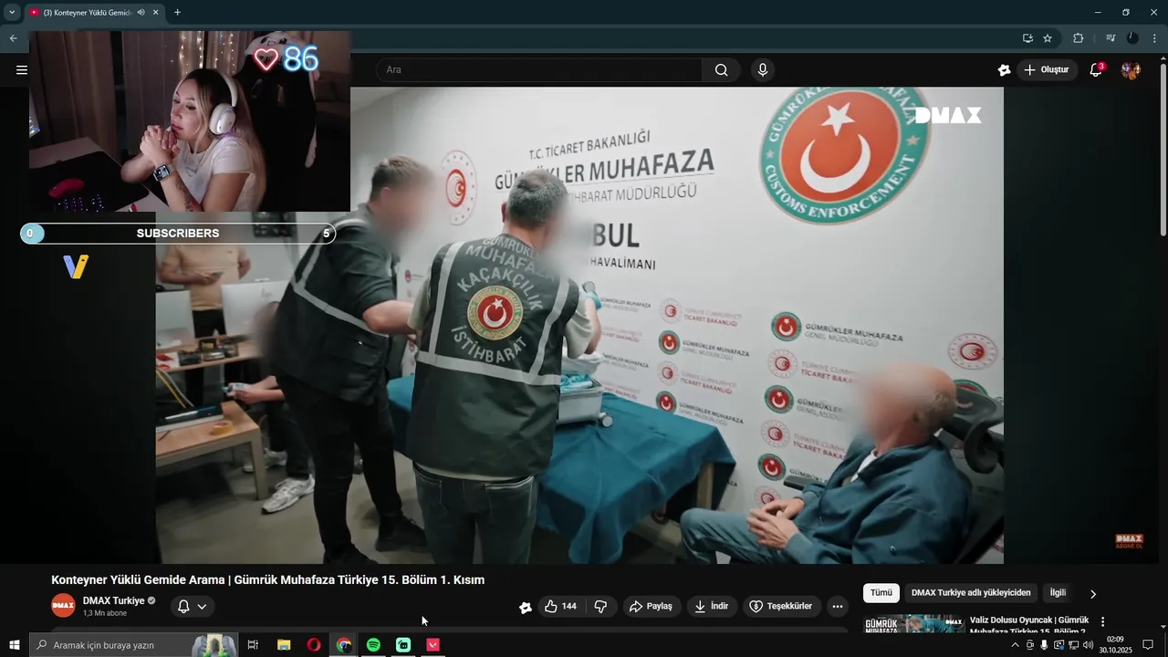Select DMAX Turkiye adlı yükleyiciden chip
The height and width of the screenshot is (657, 1168).
(971, 593)
